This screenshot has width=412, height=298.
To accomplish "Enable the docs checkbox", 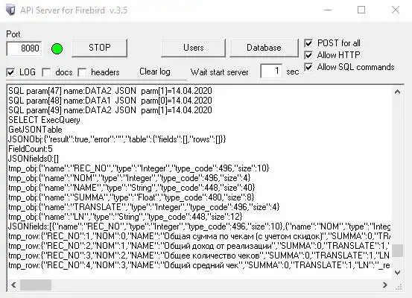I will (x=46, y=72).
